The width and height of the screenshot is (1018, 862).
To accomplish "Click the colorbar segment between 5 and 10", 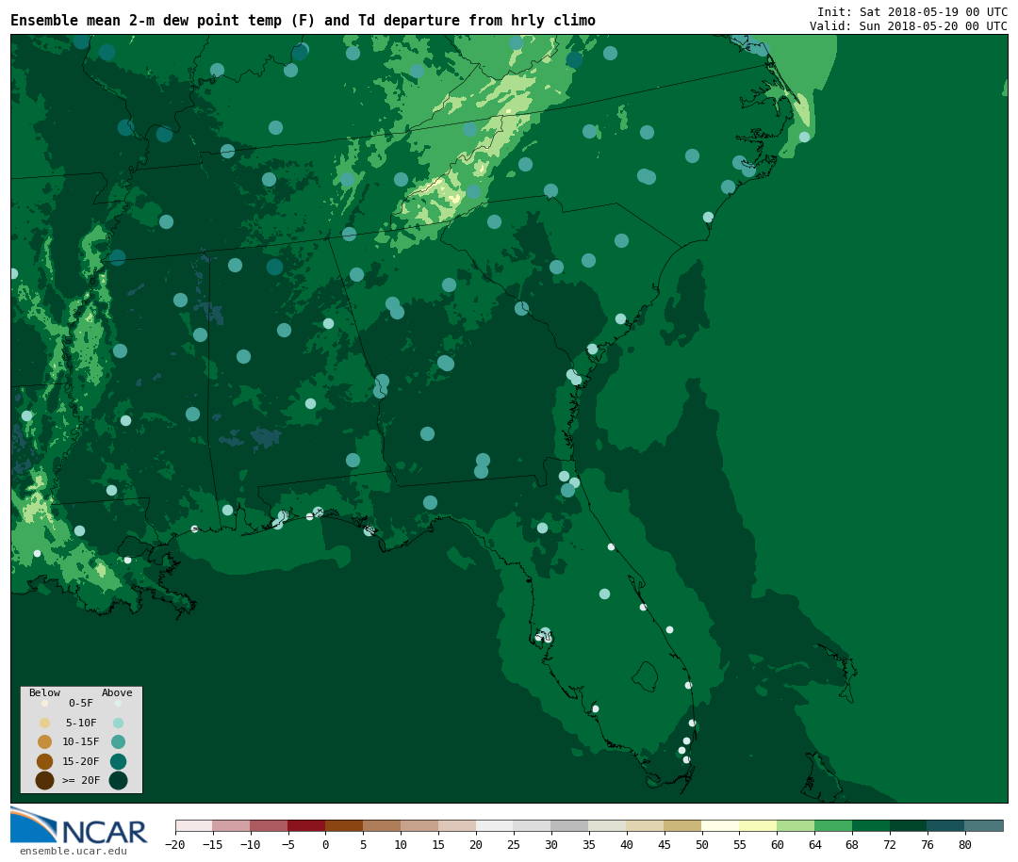I will (383, 825).
